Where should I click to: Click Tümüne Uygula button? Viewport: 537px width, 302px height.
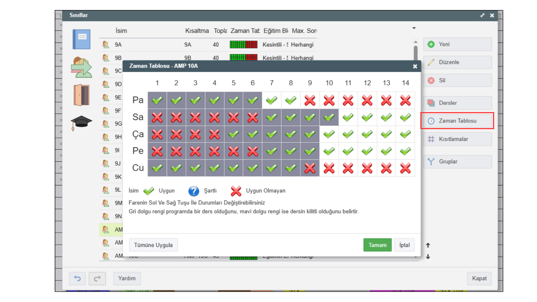pyautogui.click(x=153, y=245)
